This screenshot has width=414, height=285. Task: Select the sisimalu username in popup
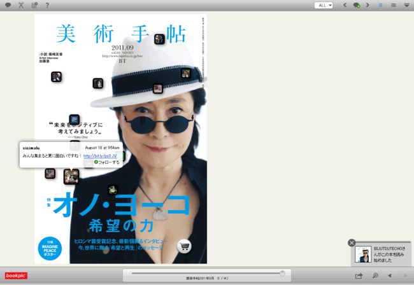click(x=31, y=148)
